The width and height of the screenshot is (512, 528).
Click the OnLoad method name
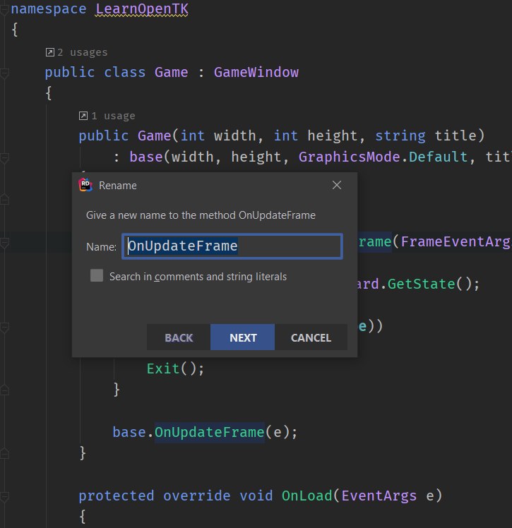(x=307, y=496)
